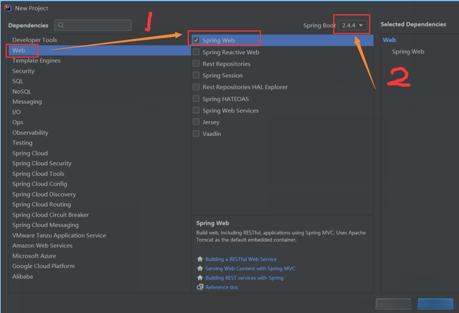459x313 pixels.
Task: Enable the Spring Reactive Web checkbox
Action: pos(196,52)
